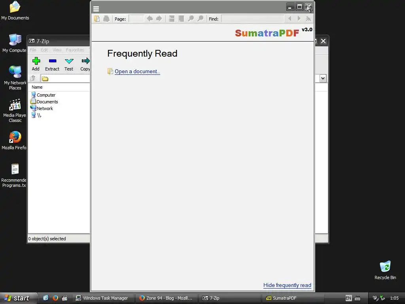Click the Test button in 7-Zip
The width and height of the screenshot is (405, 304).
[x=69, y=64]
